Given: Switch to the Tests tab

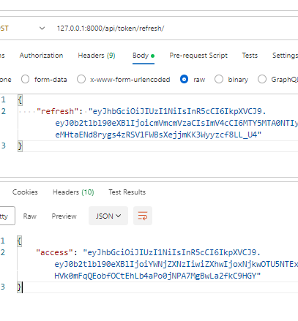Looking at the screenshot, I should pos(250,56).
